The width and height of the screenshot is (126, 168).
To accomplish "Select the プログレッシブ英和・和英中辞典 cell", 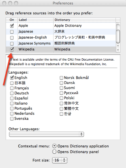I will click(85, 37).
